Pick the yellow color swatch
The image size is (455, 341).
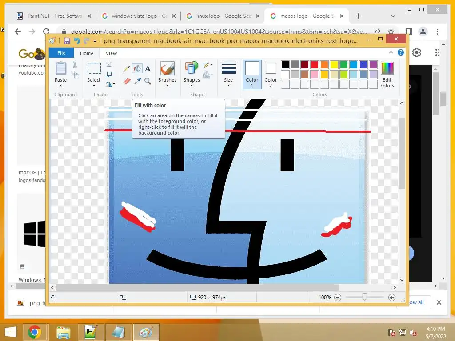(334, 65)
